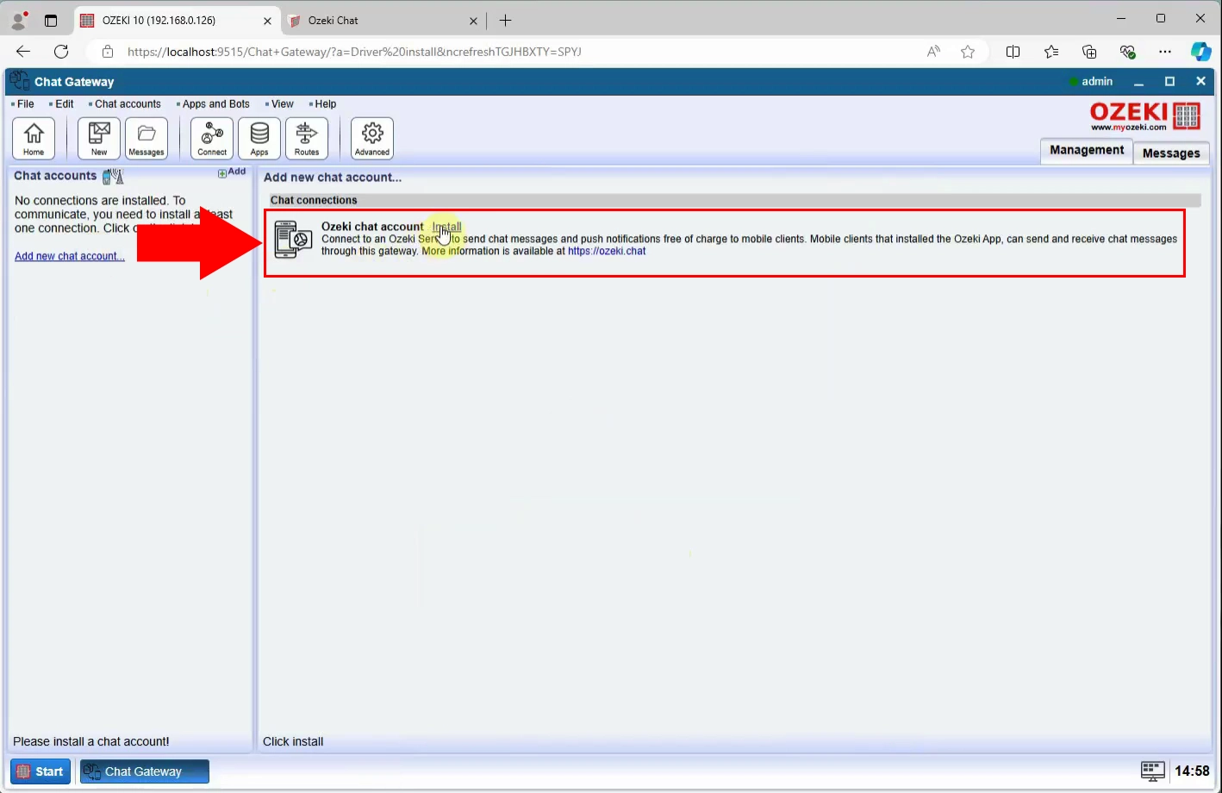
Task: Click the Connect toolbar icon
Action: tap(212, 138)
